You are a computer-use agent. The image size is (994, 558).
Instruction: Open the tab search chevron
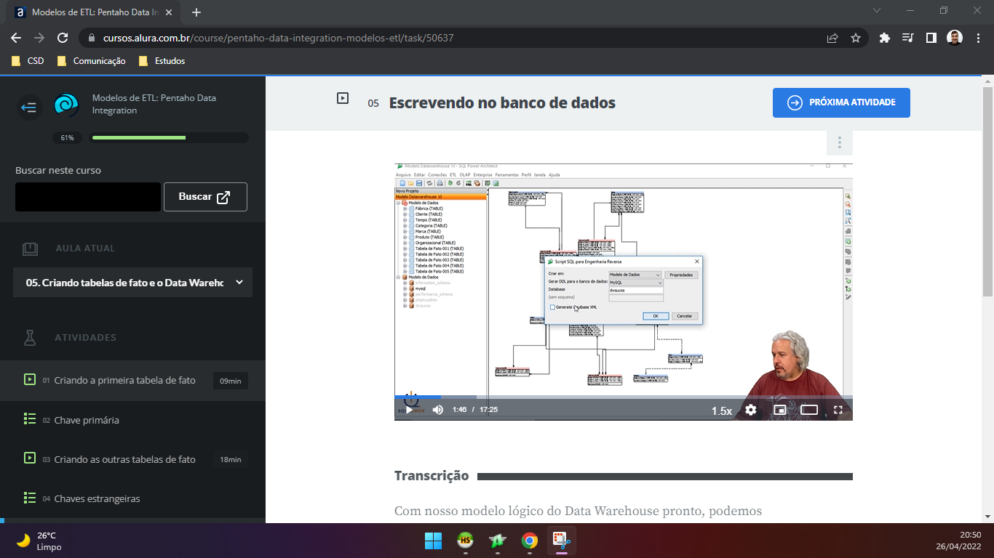click(877, 10)
